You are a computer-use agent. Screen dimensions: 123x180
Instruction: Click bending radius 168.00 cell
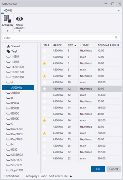pyautogui.click(x=109, y=108)
